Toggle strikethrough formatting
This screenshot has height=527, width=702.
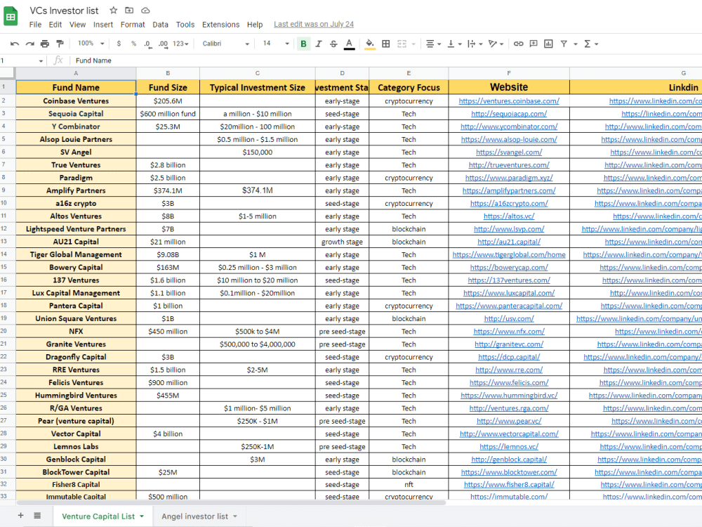333,43
